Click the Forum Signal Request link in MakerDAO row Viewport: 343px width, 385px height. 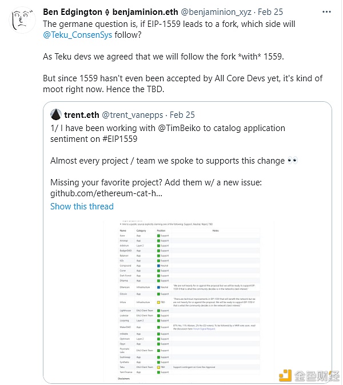click(x=204, y=329)
